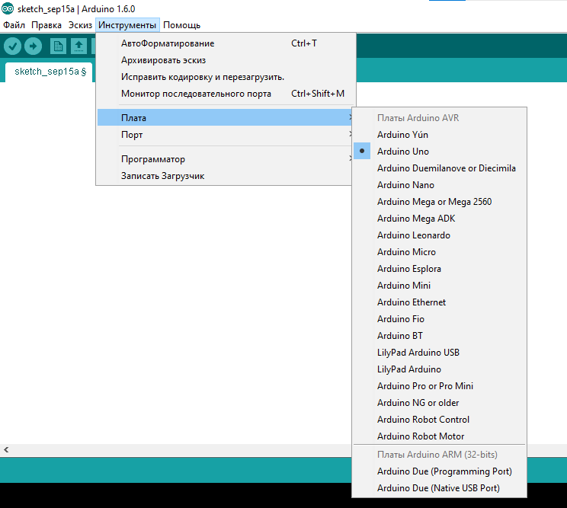Open Монитор последовательного порта
The image size is (567, 508).
[225, 94]
